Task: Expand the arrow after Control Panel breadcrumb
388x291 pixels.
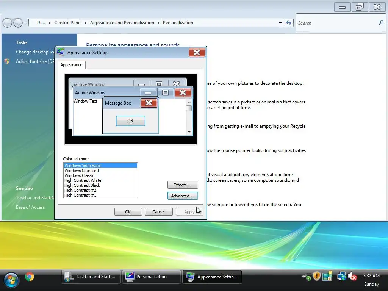Action: point(86,23)
